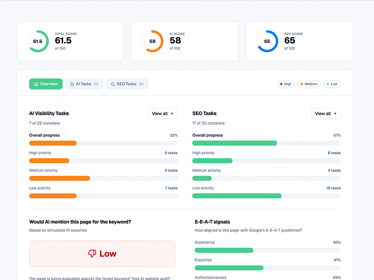Image resolution: width=374 pixels, height=280 pixels.
Task: Click the AI overall progress bar
Action: click(x=103, y=143)
